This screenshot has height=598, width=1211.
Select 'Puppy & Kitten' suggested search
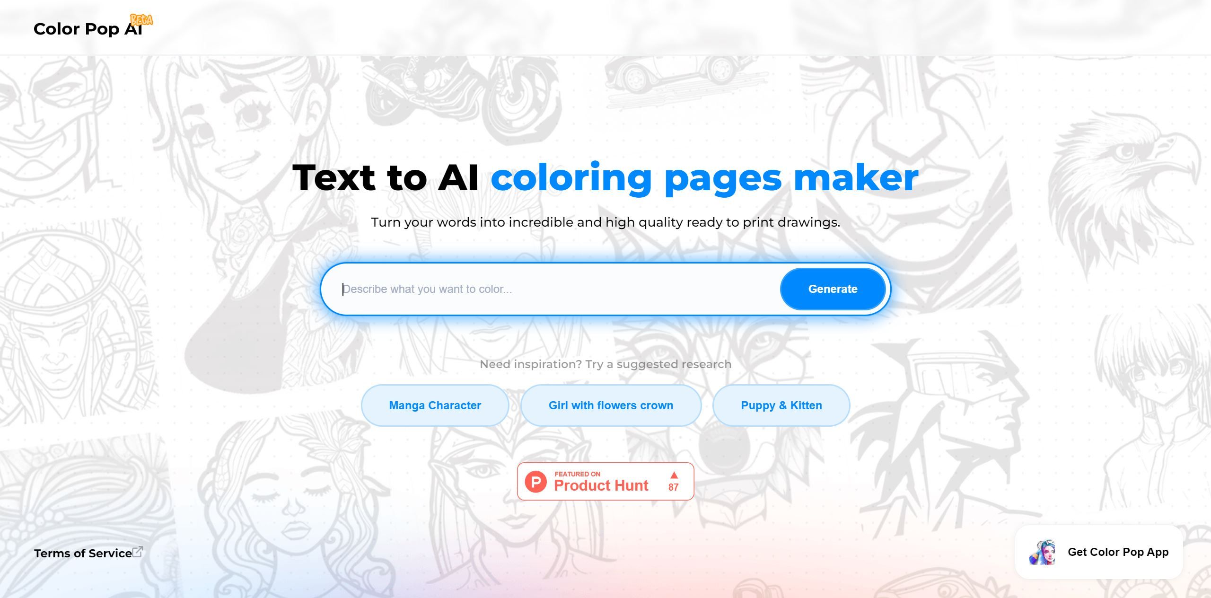coord(780,405)
